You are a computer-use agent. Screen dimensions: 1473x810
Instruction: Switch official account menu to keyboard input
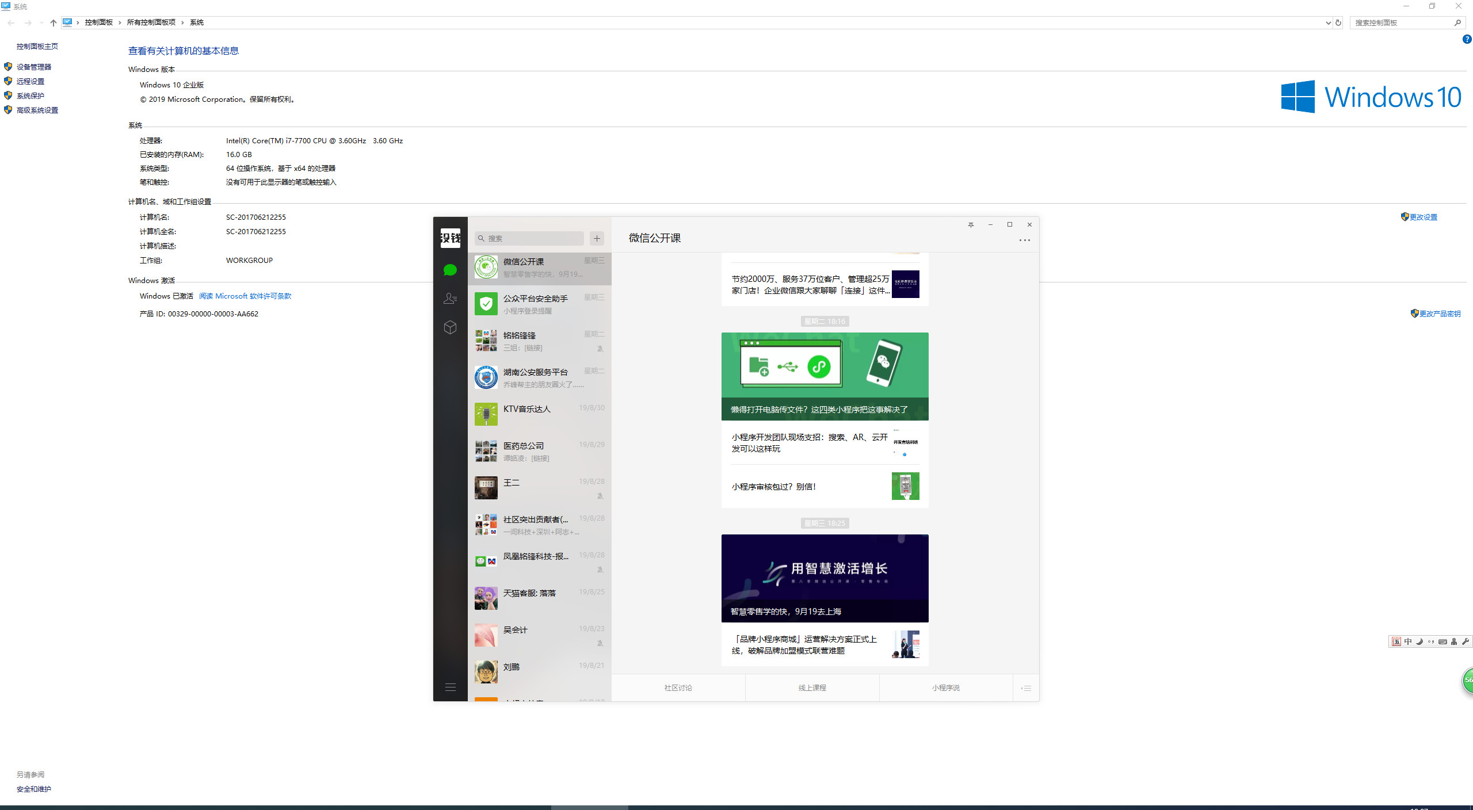point(1026,688)
